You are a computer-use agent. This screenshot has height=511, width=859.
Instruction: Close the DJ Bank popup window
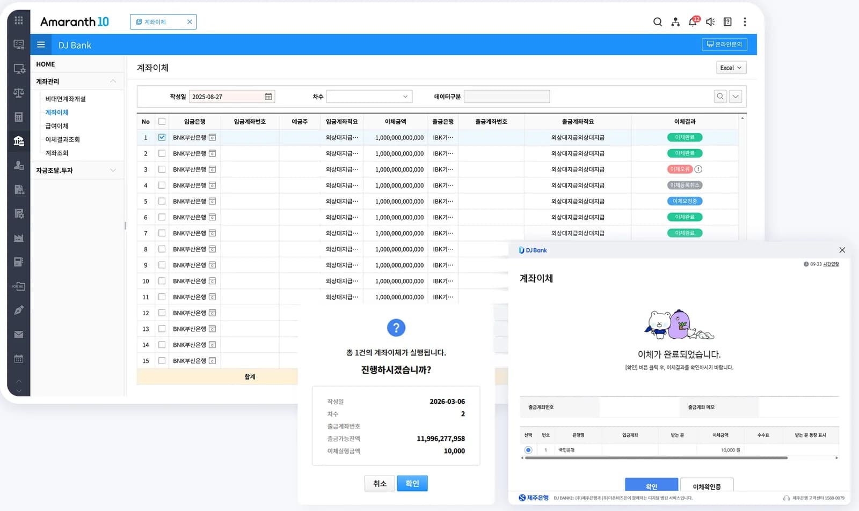point(842,250)
